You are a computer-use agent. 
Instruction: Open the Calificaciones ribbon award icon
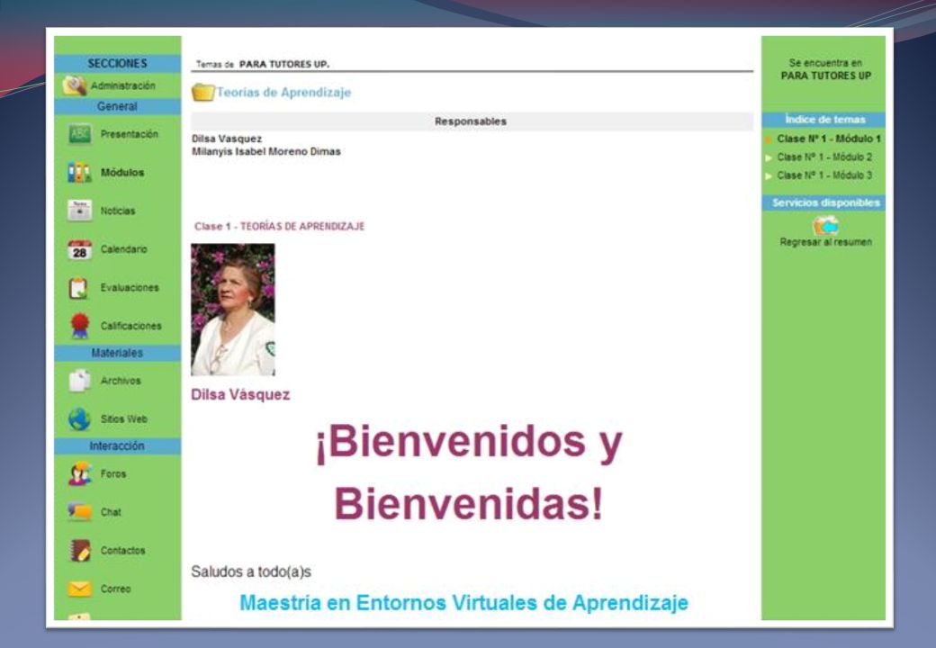point(79,326)
